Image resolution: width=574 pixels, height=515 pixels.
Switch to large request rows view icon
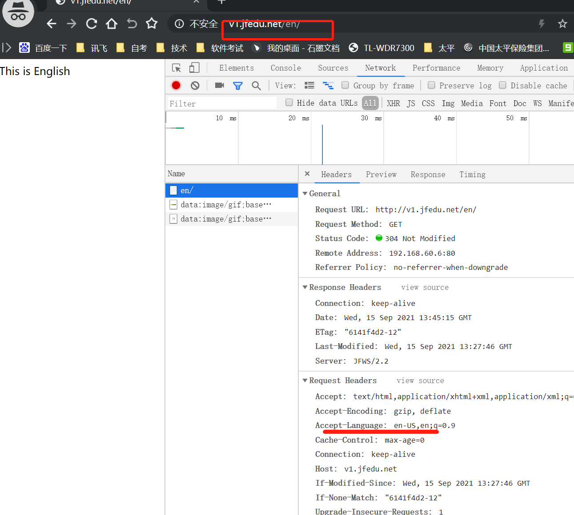pyautogui.click(x=309, y=85)
